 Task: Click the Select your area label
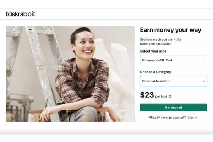coord(153,51)
